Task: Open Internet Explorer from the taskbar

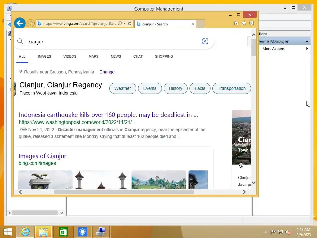Action: point(25,232)
